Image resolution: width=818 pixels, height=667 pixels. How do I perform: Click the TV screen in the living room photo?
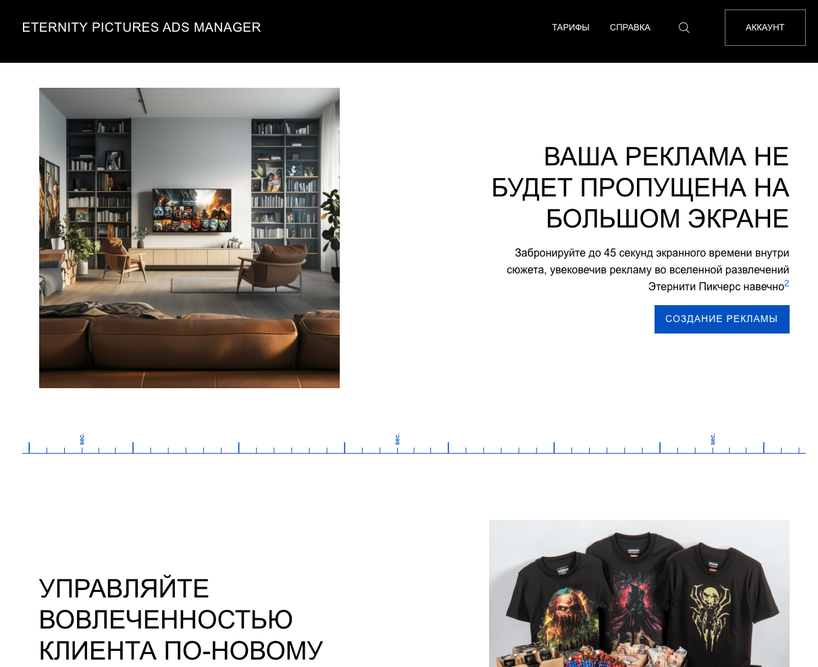pyautogui.click(x=192, y=210)
